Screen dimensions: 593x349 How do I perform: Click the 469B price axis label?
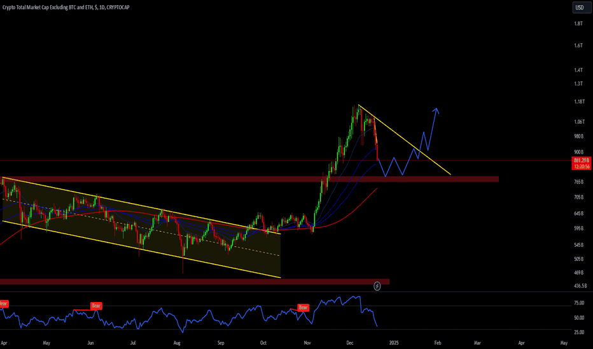click(578, 272)
